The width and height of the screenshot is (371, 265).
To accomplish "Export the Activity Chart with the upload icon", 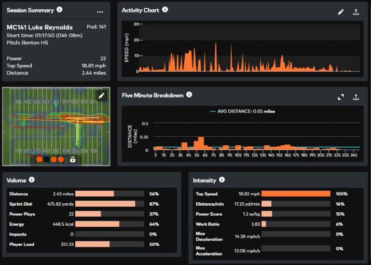I will (356, 12).
